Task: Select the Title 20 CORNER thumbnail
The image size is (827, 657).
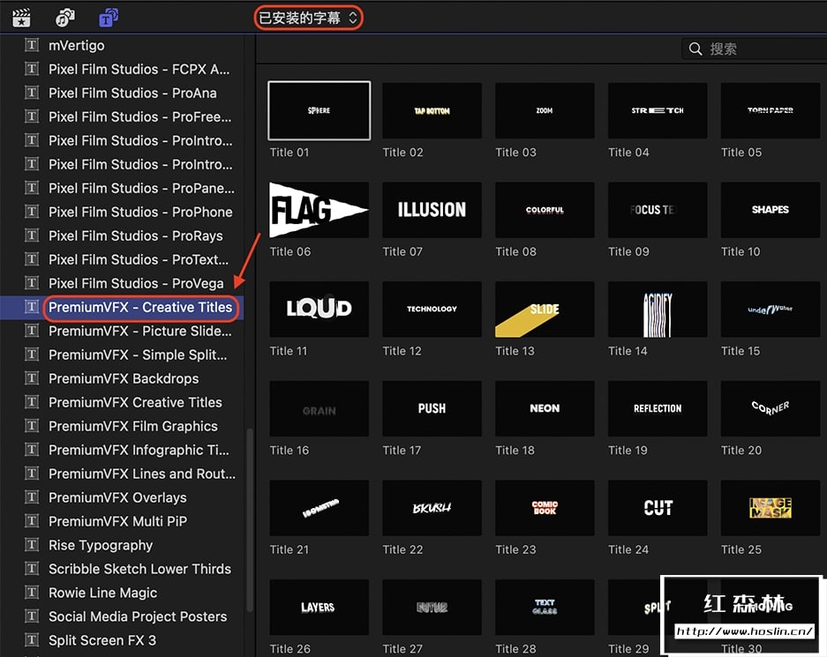Action: tap(771, 408)
